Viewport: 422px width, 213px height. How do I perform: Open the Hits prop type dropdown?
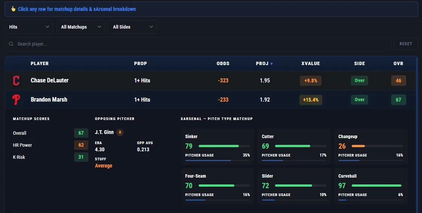[29, 27]
